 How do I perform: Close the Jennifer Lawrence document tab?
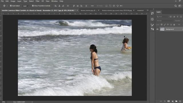pyautogui.click(x=77, y=10)
